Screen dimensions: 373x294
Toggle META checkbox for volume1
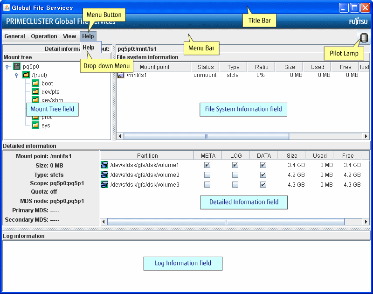tap(207, 165)
